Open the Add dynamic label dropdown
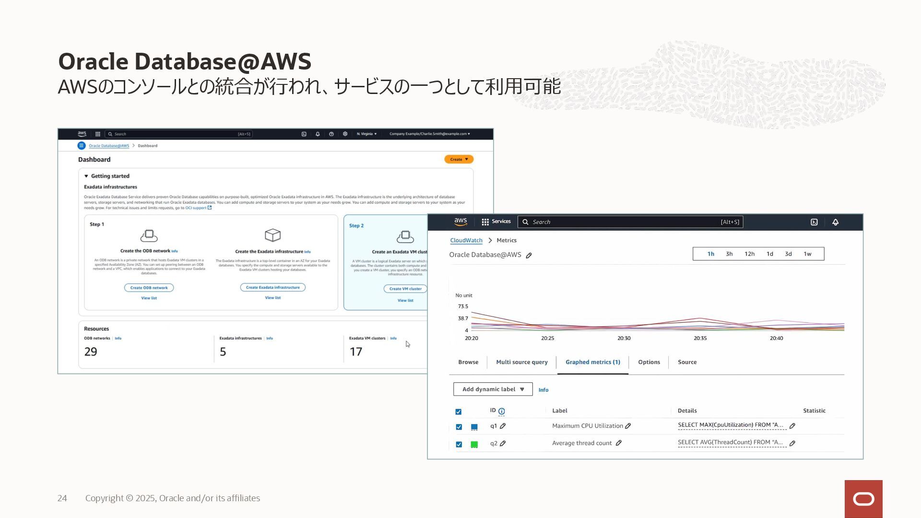This screenshot has width=921, height=518. point(493,389)
